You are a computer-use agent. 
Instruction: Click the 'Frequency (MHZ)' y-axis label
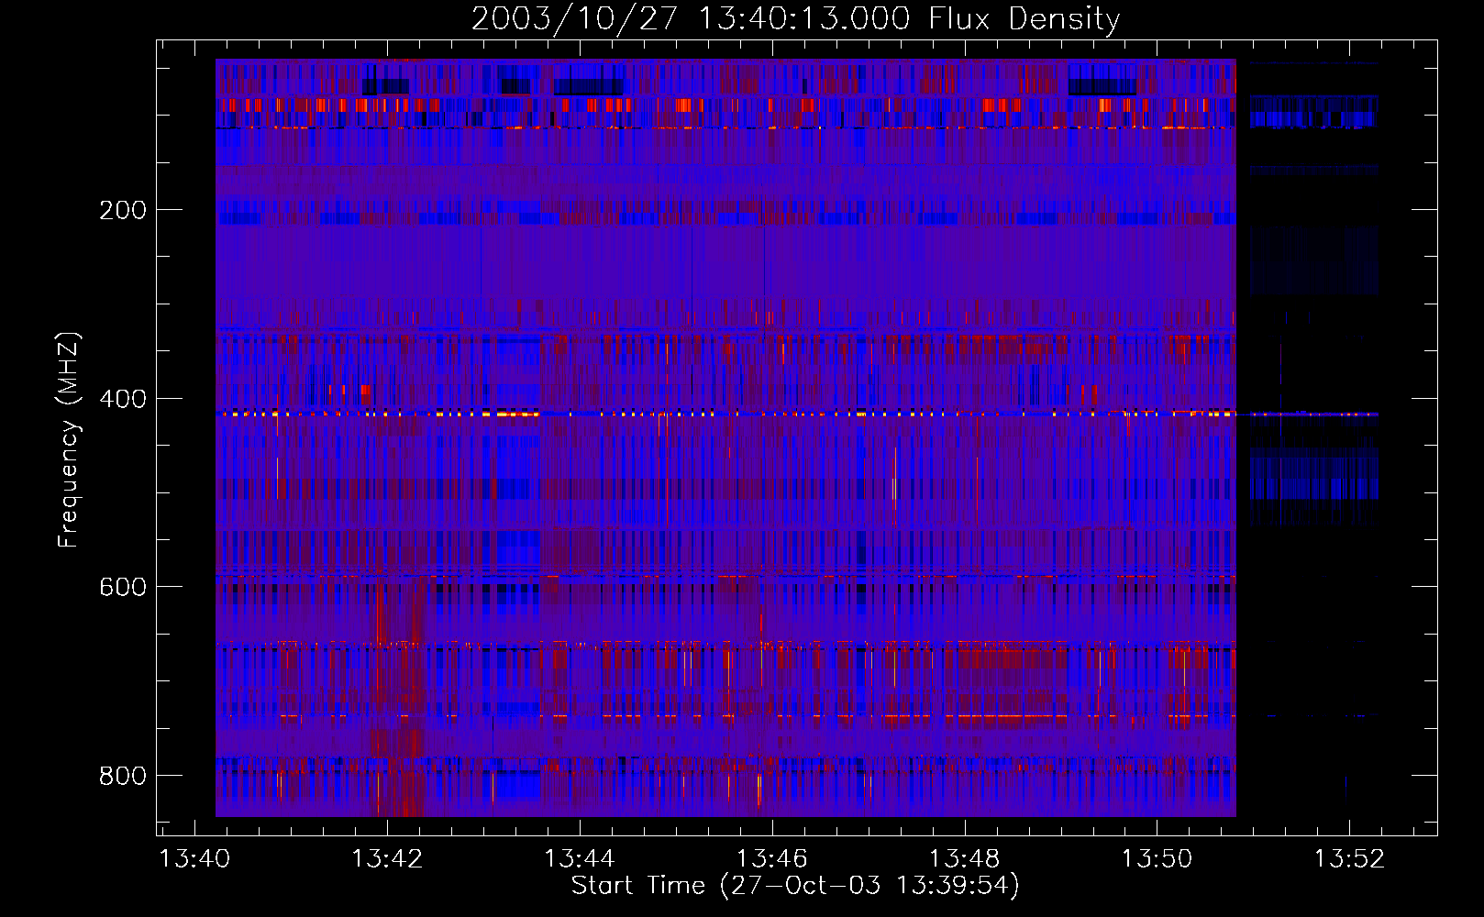(69, 439)
